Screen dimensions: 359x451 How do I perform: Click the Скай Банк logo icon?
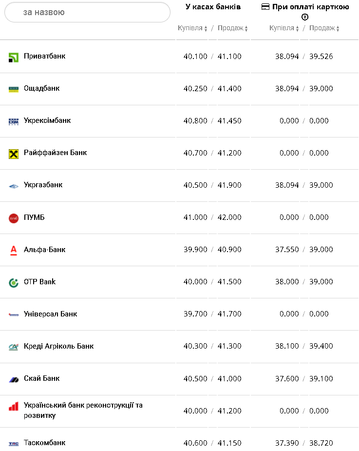14,379
